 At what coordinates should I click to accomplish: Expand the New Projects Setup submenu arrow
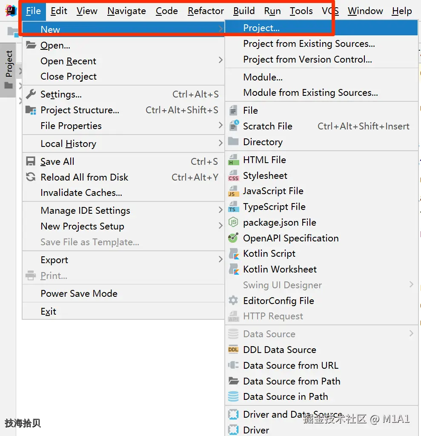tap(221, 226)
